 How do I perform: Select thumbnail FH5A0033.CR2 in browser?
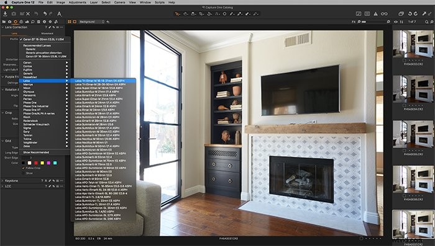click(x=413, y=44)
